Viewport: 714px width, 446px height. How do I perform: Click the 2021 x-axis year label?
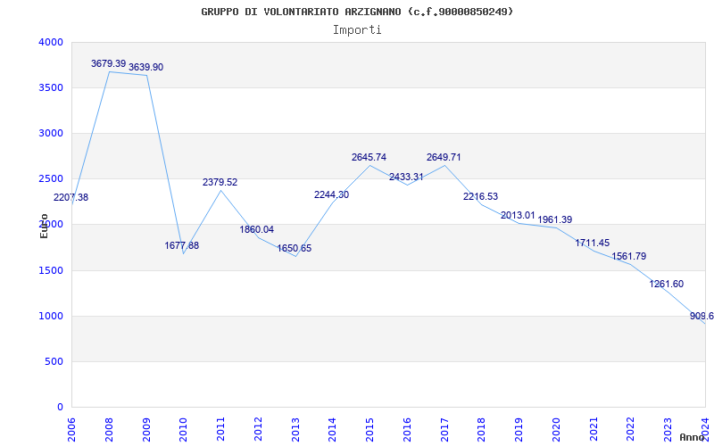click(x=594, y=430)
